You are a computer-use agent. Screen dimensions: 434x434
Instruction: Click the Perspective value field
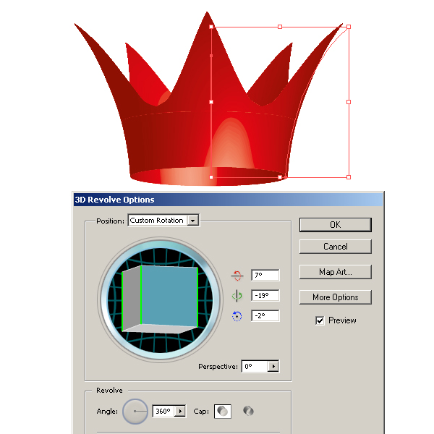255,366
